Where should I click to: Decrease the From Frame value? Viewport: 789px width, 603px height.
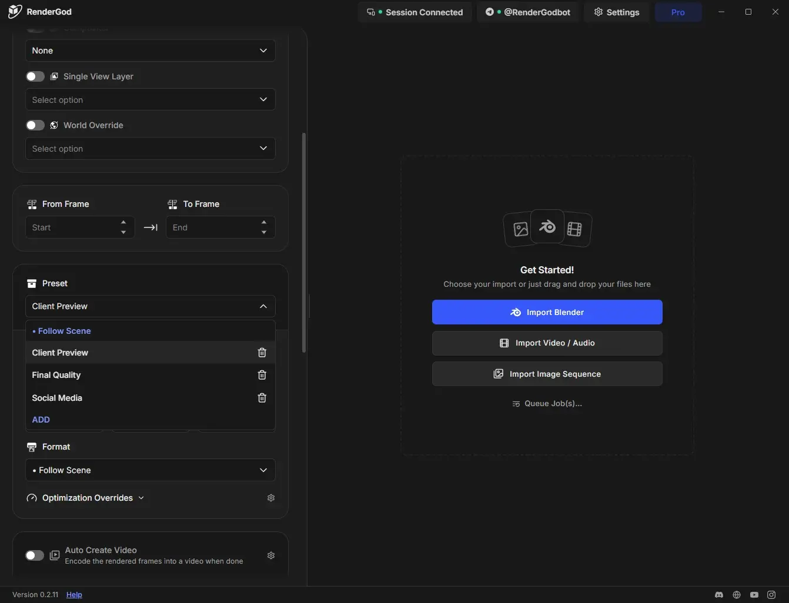(x=123, y=233)
